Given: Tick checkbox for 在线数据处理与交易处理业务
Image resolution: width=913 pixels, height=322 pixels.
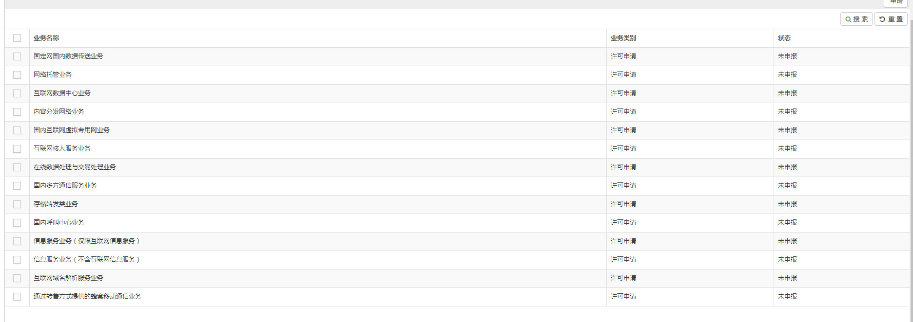Looking at the screenshot, I should (17, 167).
